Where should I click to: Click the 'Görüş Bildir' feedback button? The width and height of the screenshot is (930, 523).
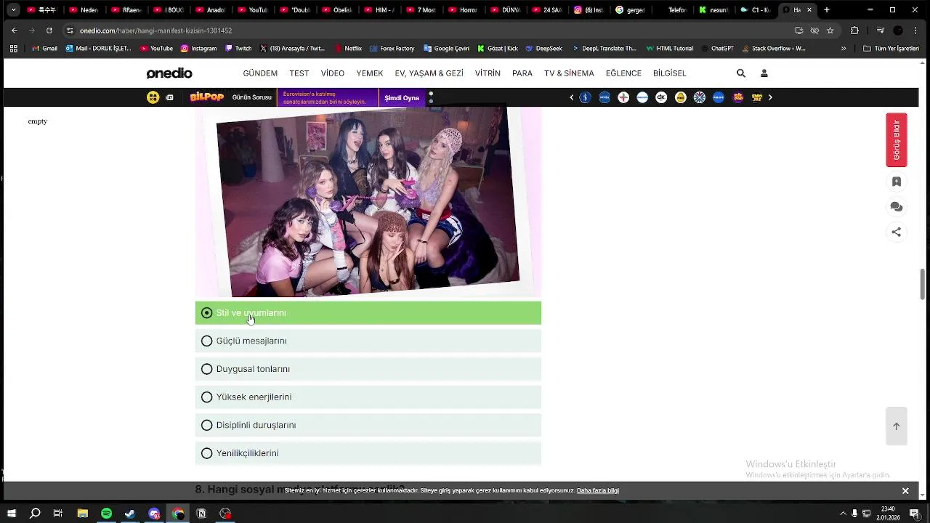click(896, 140)
